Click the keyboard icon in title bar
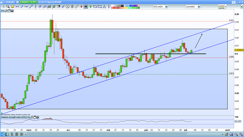Image resolution: width=244 pixels, height=137 pixels. click(x=234, y=2)
